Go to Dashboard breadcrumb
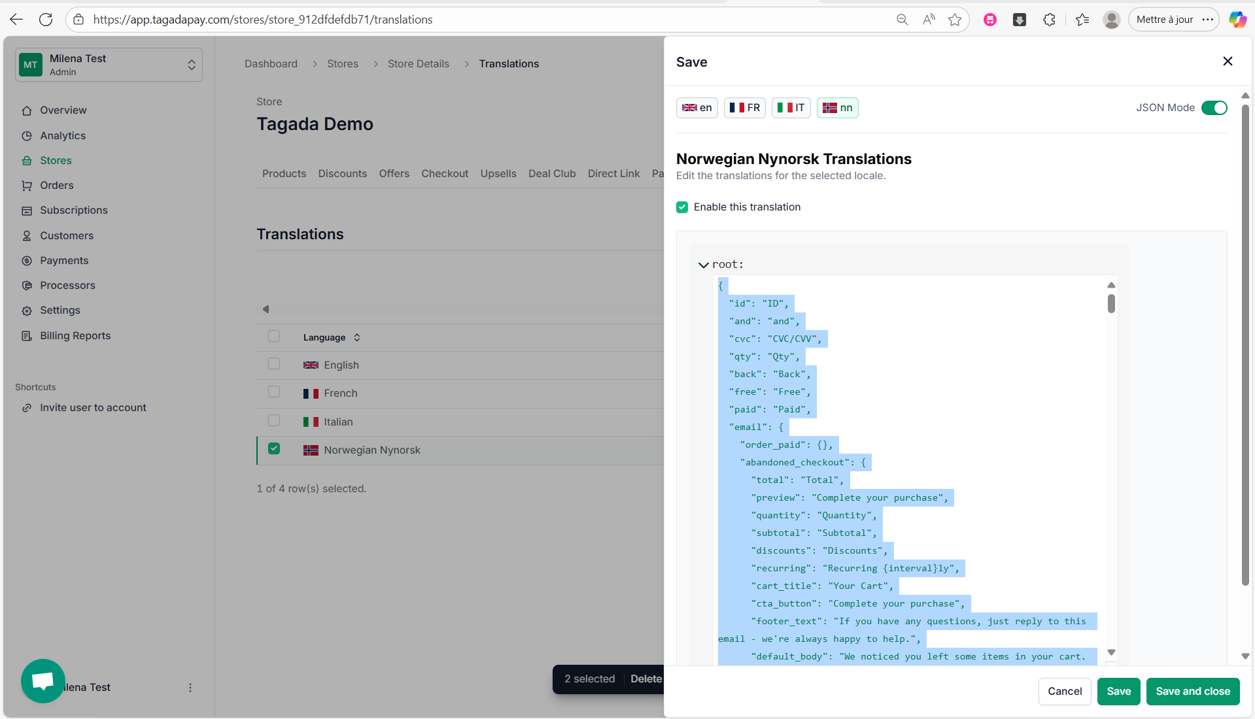This screenshot has width=1255, height=719. click(271, 64)
